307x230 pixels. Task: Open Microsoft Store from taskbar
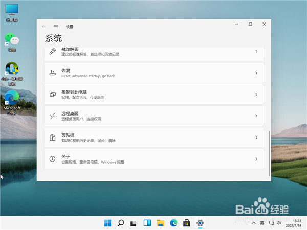coord(187,223)
